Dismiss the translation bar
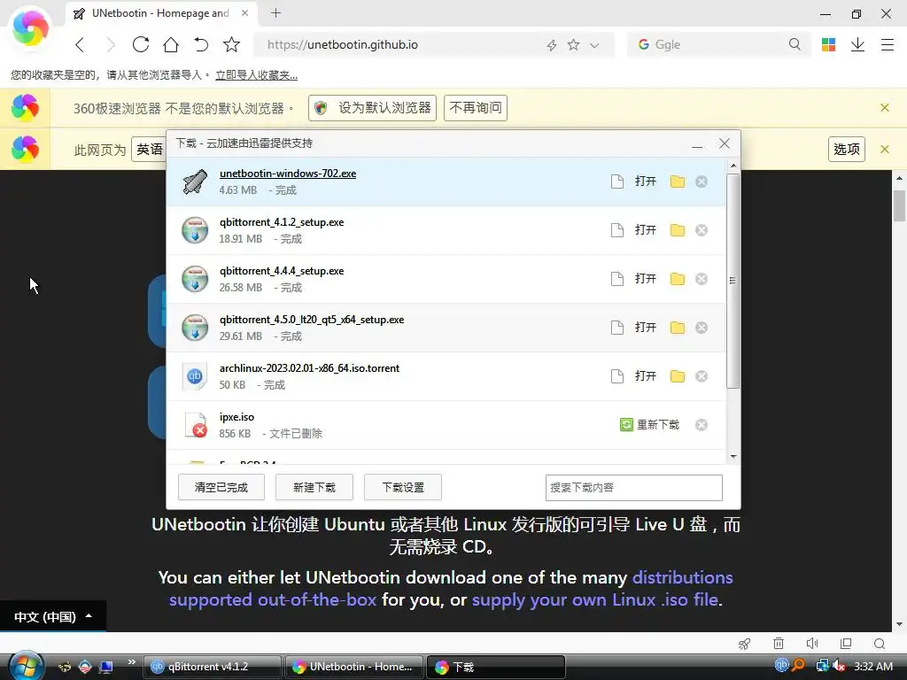Screen dimensions: 907x680 885,149
